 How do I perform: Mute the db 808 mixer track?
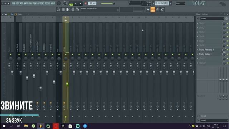click(x=46, y=54)
